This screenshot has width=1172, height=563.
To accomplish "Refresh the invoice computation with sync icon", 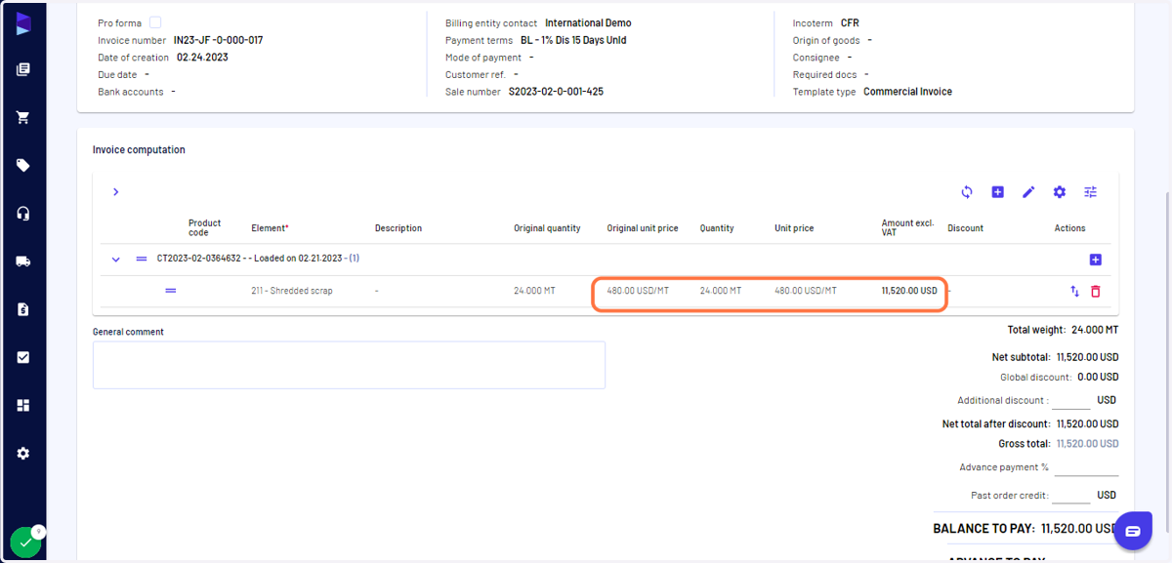I will [967, 192].
